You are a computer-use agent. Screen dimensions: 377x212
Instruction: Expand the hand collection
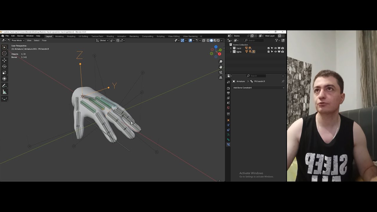(231, 48)
